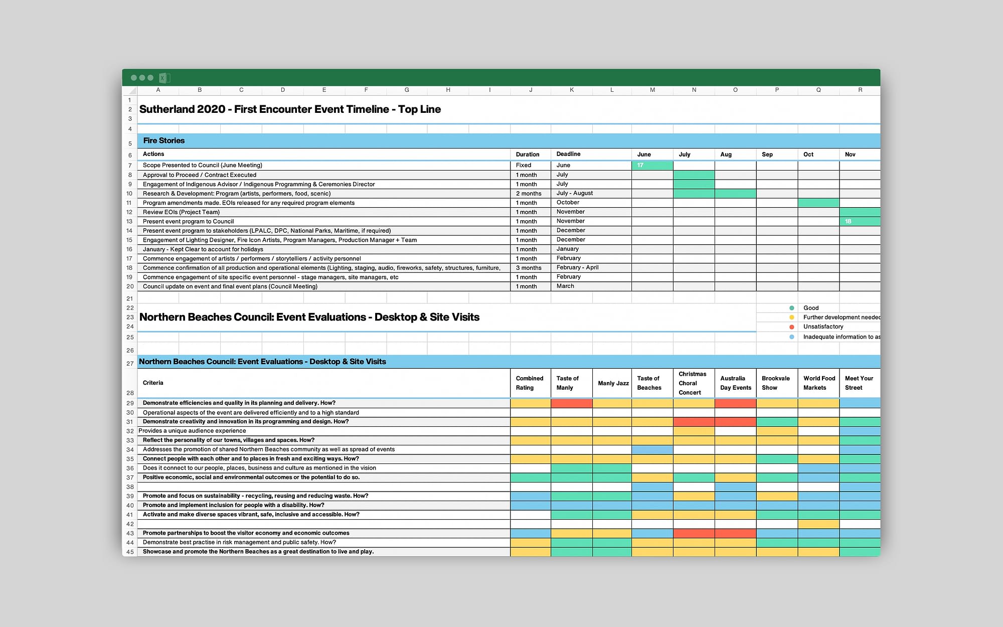Image resolution: width=1003 pixels, height=627 pixels.
Task: Click the blue Northern Beaches section banner in row 27
Action: click(509, 362)
